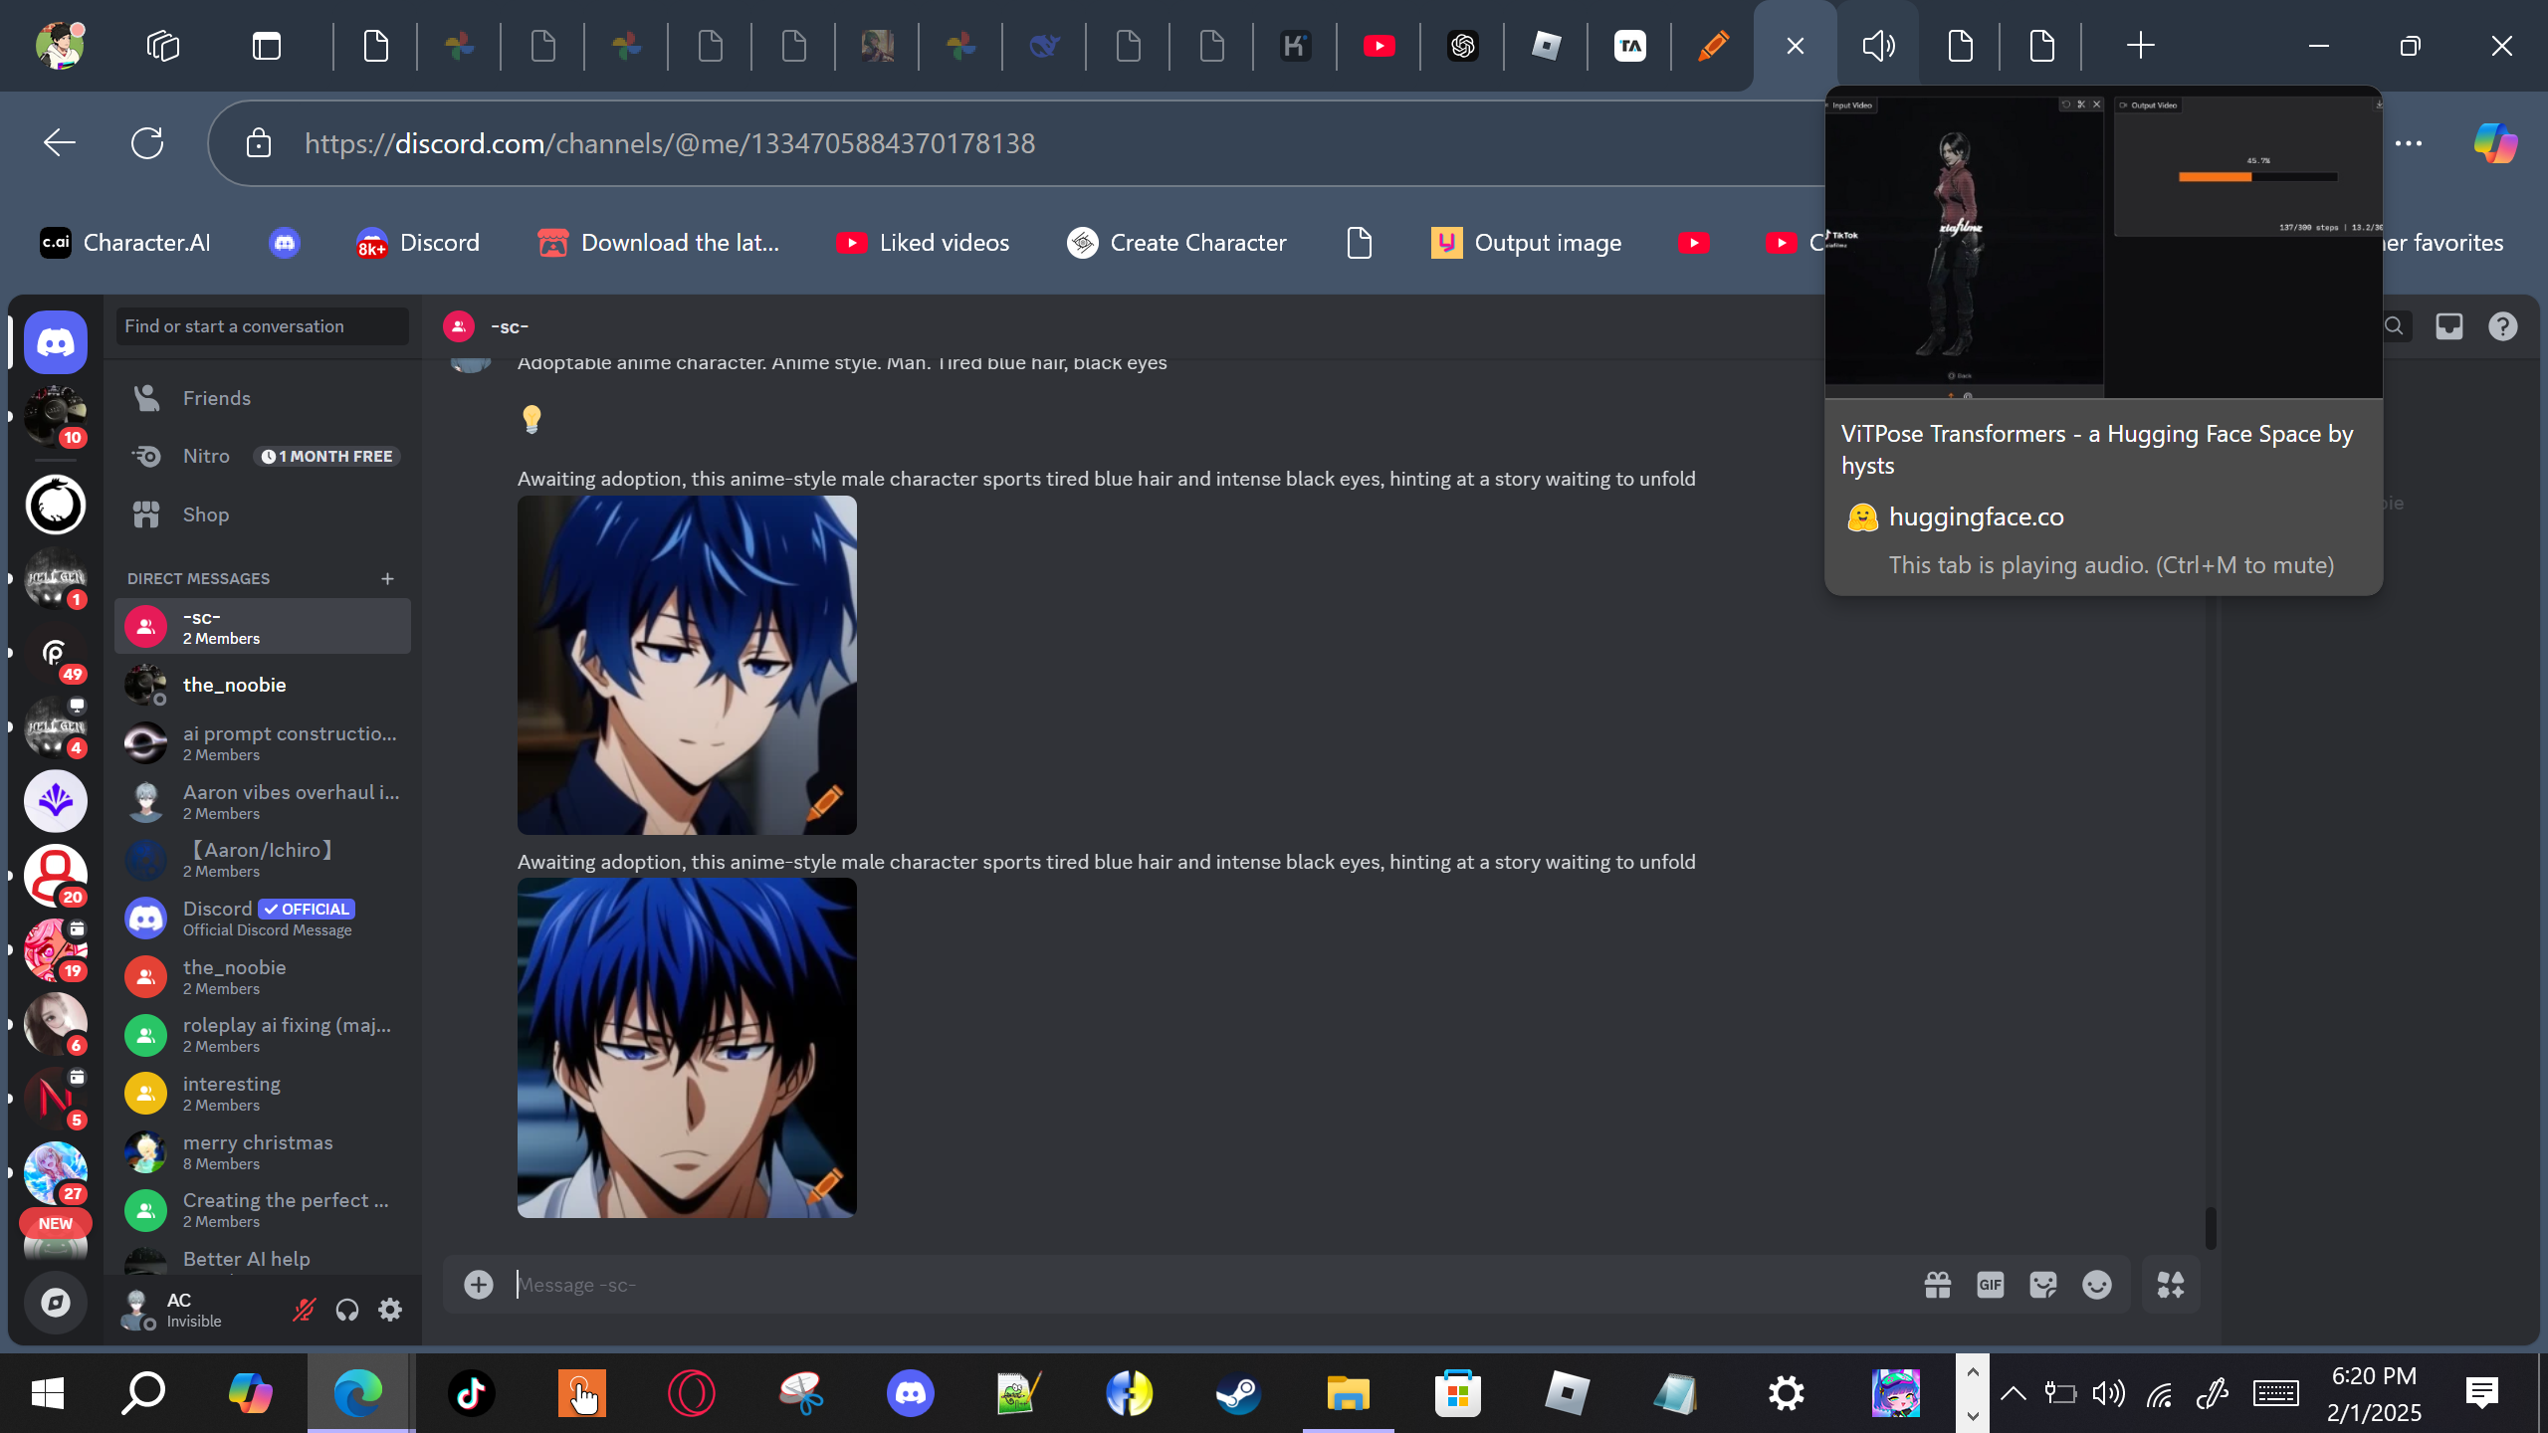Open the Shop page
Viewport: 2548px width, 1433px height.
click(205, 514)
